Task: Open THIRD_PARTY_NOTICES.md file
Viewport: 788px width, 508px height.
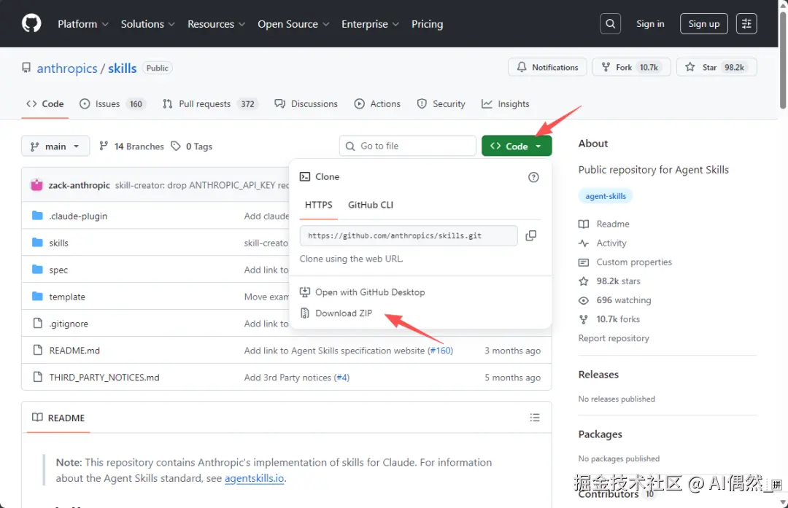Action: tap(104, 378)
